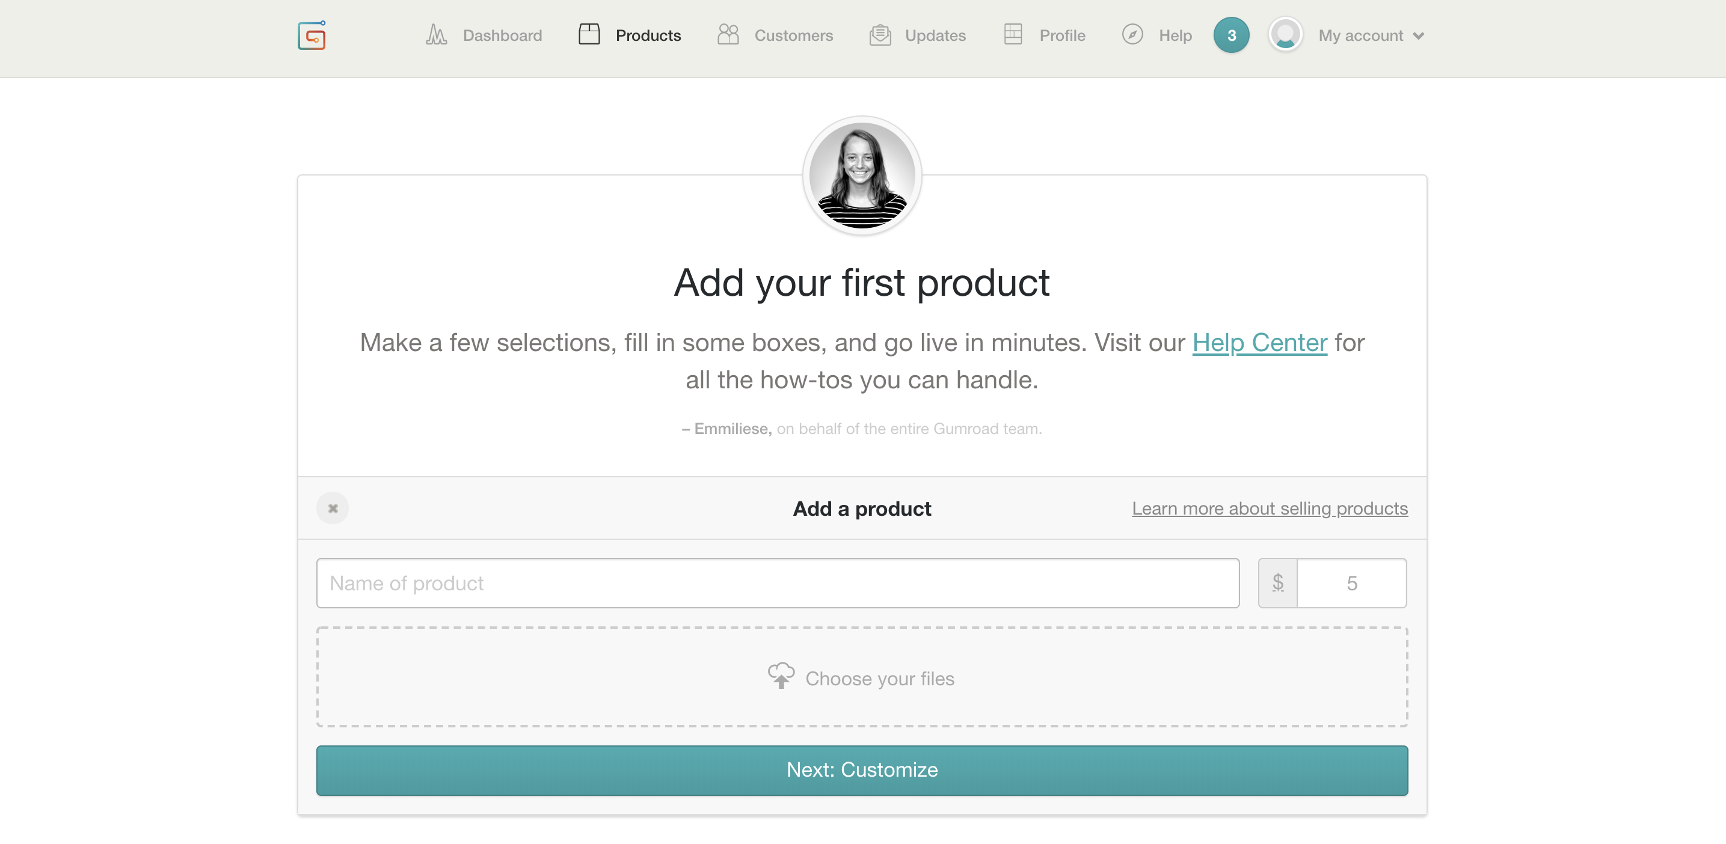This screenshot has height=844, width=1726.
Task: Click the Profile grid icon
Action: tap(1013, 34)
